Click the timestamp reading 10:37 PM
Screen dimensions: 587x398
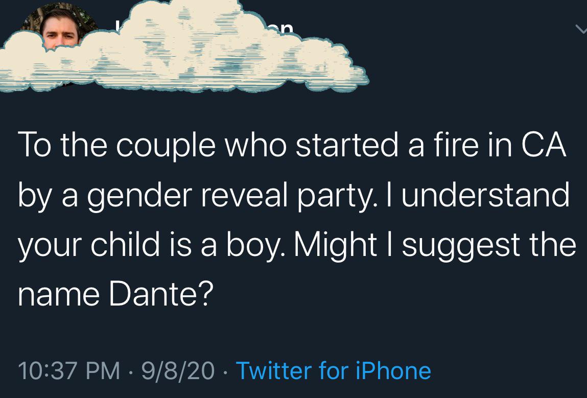(x=69, y=370)
